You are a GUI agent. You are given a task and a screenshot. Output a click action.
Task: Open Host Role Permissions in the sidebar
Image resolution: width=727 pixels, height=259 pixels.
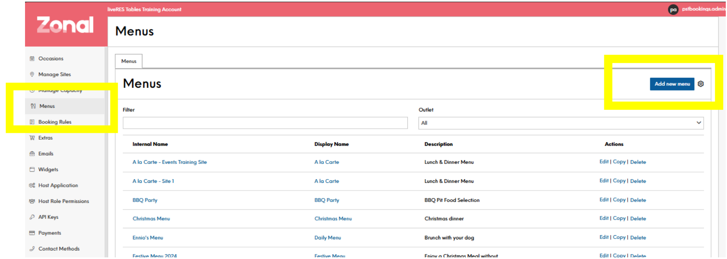[x=64, y=201]
